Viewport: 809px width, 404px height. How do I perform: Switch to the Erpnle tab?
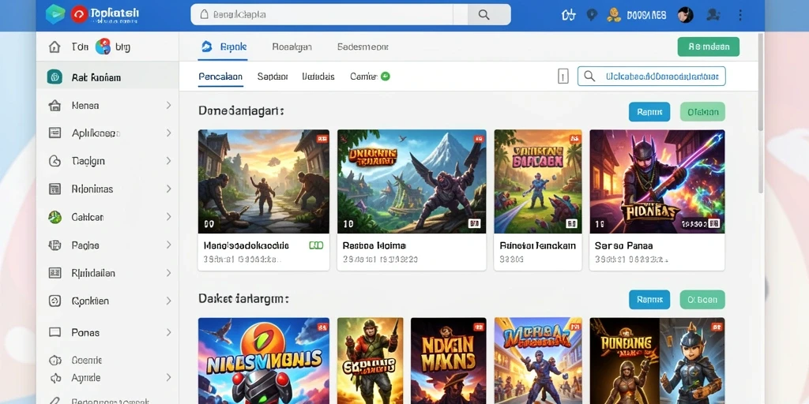click(x=224, y=47)
